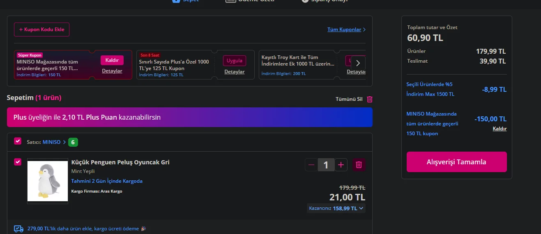Image resolution: width=541 pixels, height=234 pixels.
Task: Apply the Plus'a Özel 125 TL coupon
Action: (x=235, y=61)
